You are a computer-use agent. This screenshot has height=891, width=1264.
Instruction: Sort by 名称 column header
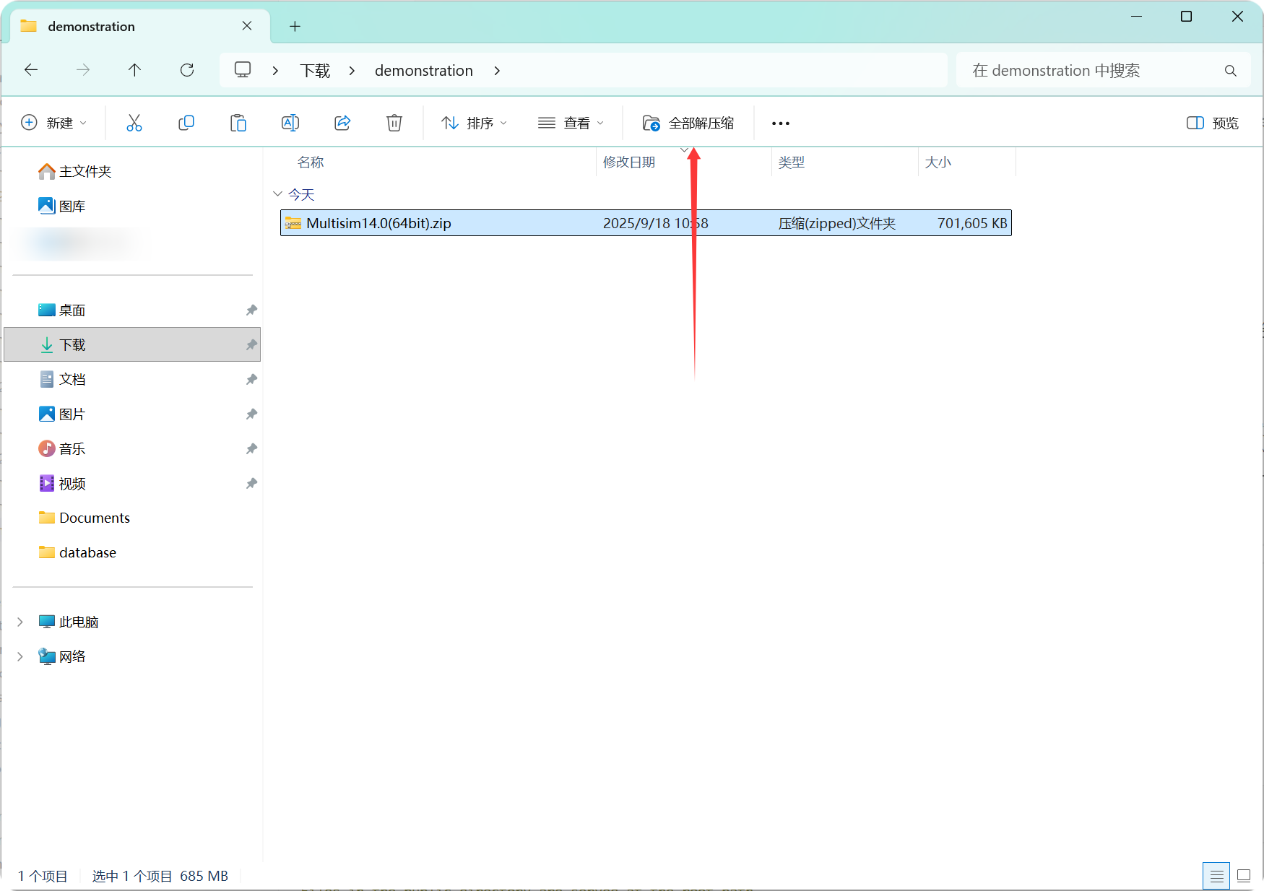311,162
